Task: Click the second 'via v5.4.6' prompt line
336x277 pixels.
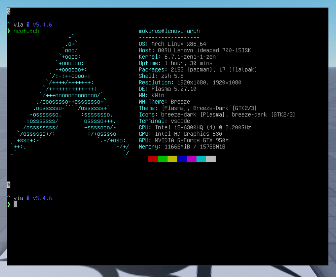Action: pyautogui.click(x=30, y=198)
